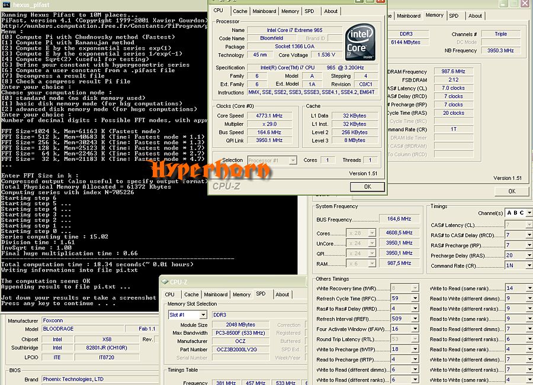
Task: Open the Refresh Cycle Time (tRFC) dropdown
Action: (x=415, y=299)
